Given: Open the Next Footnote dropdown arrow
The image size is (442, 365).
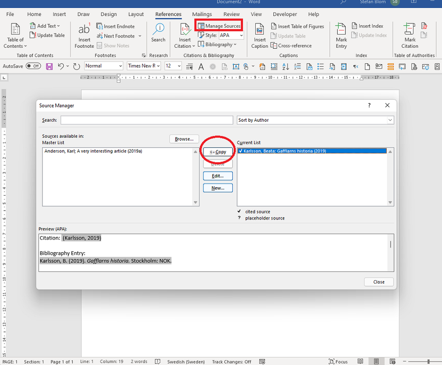Looking at the screenshot, I should point(140,36).
